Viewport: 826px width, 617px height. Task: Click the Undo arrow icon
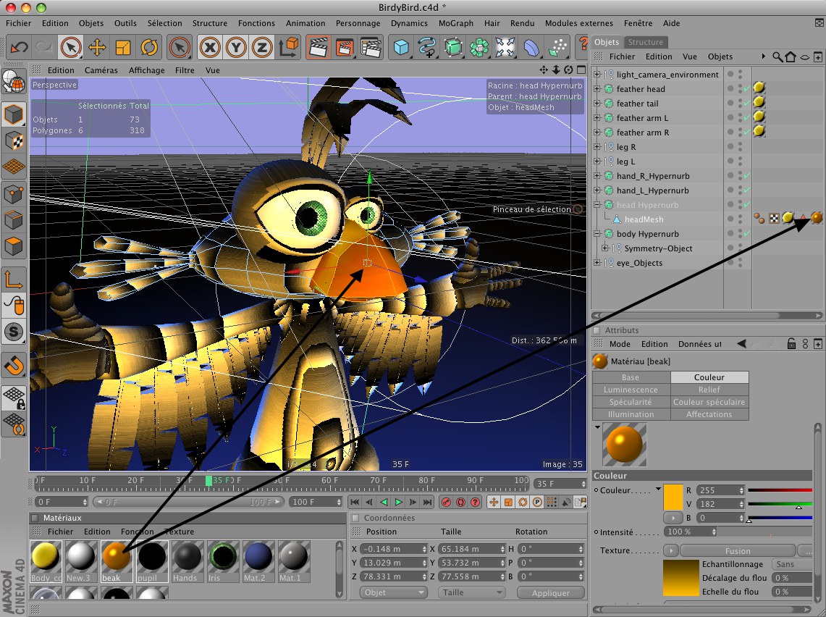(19, 48)
